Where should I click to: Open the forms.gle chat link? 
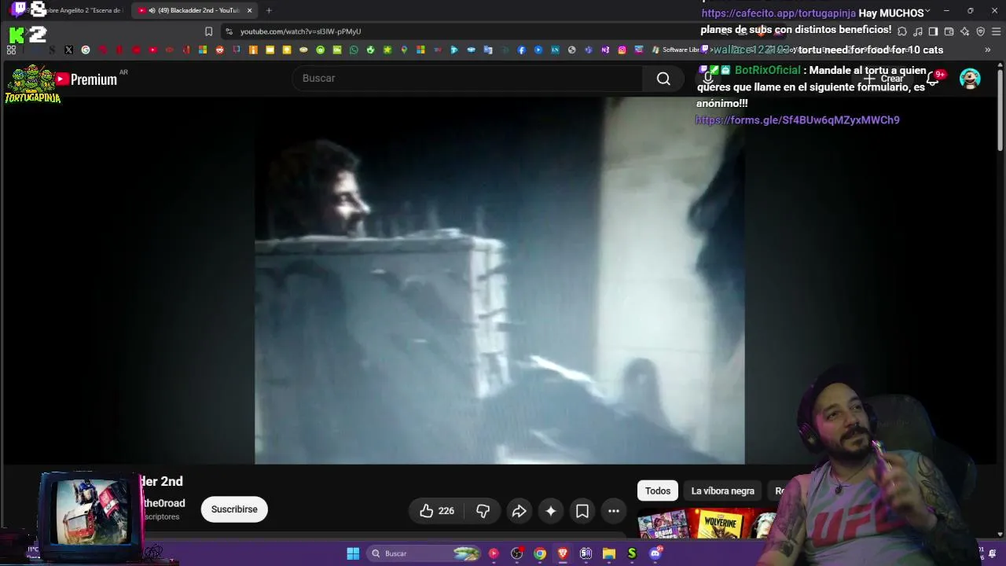click(x=798, y=120)
